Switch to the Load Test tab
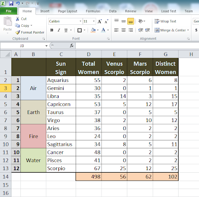Viewport: 199px width, 197px height. 169,11
